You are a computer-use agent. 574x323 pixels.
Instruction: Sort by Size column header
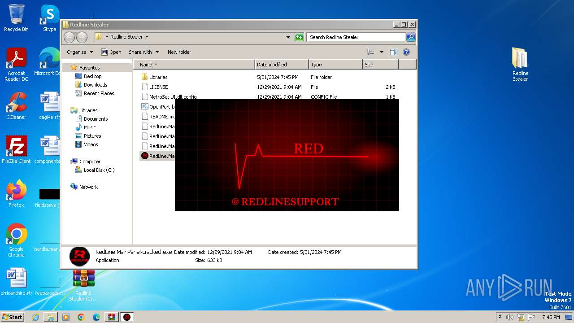click(x=380, y=65)
